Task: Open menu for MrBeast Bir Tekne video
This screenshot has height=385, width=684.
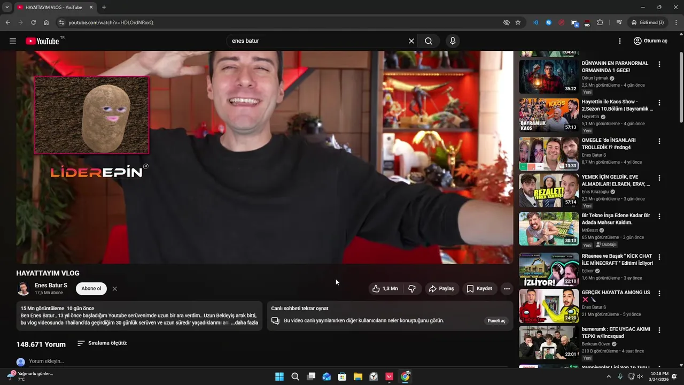Action: click(x=659, y=217)
